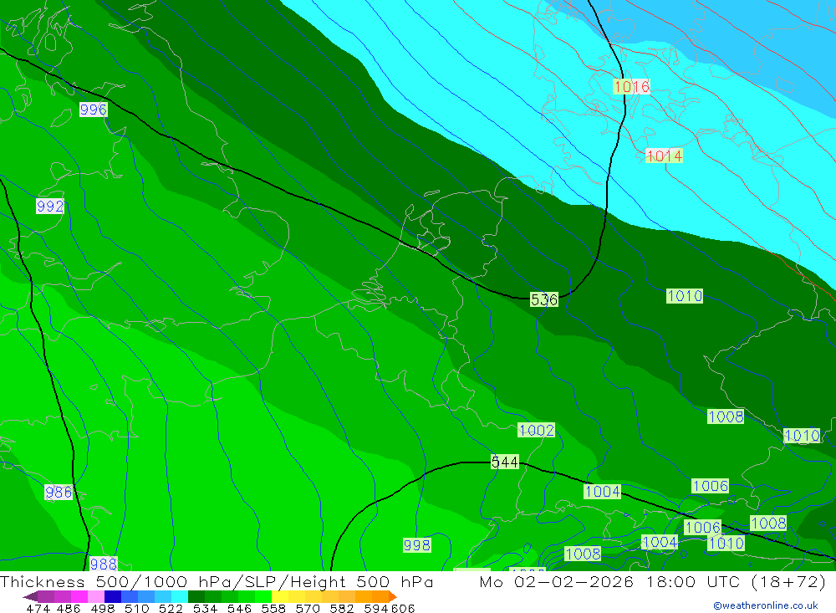Click the 988 isobar label
The height and width of the screenshot is (613, 836).
pos(104,564)
